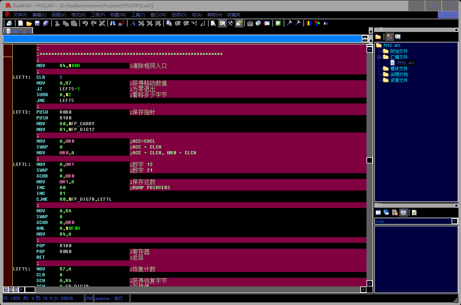This screenshot has height=305, width=461.
Task: Cut selection with the scissors icon
Action: tap(57, 23)
